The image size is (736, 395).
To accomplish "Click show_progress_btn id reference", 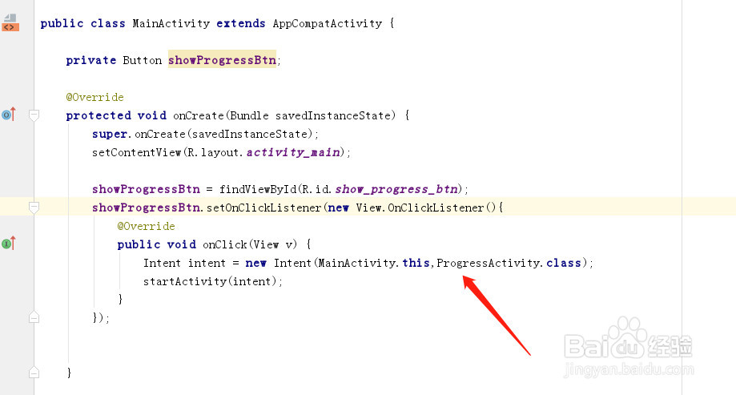I will pos(396,189).
